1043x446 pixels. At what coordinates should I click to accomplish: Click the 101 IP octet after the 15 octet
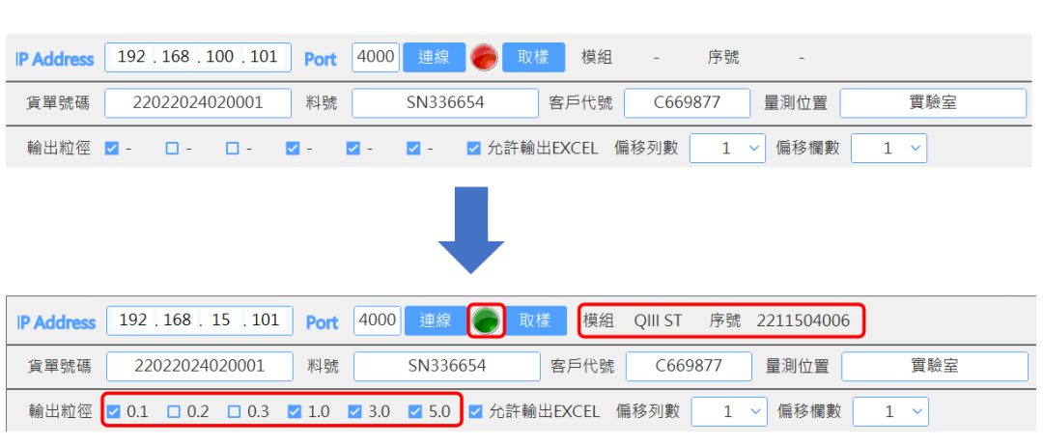pos(267,321)
